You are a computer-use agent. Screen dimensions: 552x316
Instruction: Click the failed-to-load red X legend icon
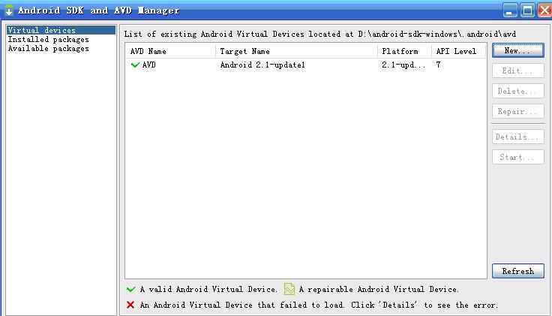130,305
